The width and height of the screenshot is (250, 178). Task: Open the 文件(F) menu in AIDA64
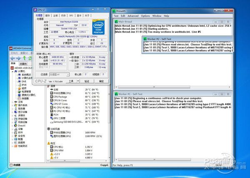click(14, 53)
